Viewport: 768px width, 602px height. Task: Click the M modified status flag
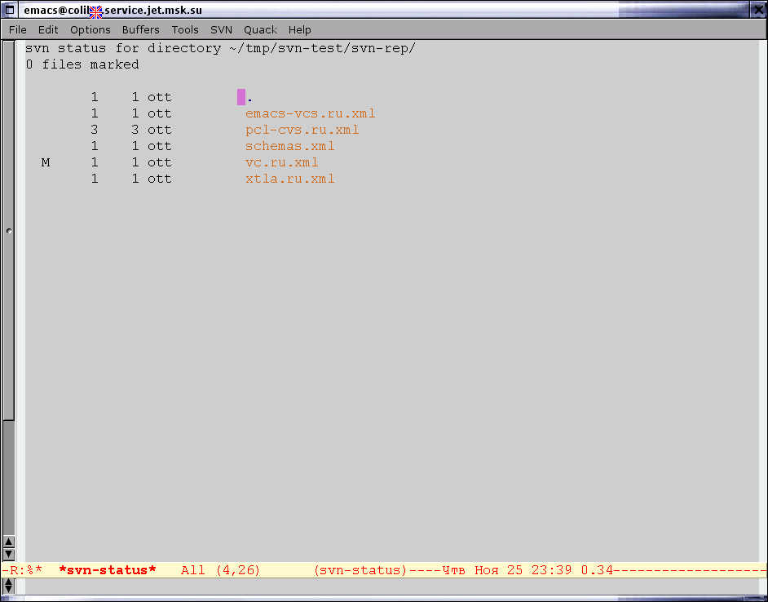pos(46,162)
